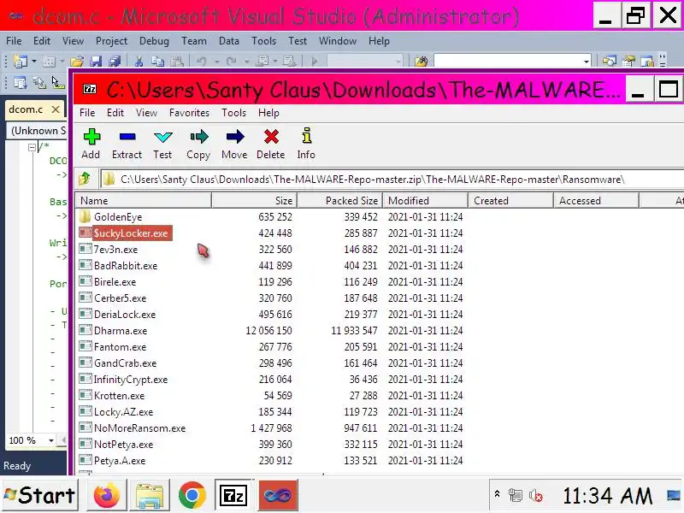
Task: Go up one folder level in 7-Zip
Action: [x=85, y=179]
